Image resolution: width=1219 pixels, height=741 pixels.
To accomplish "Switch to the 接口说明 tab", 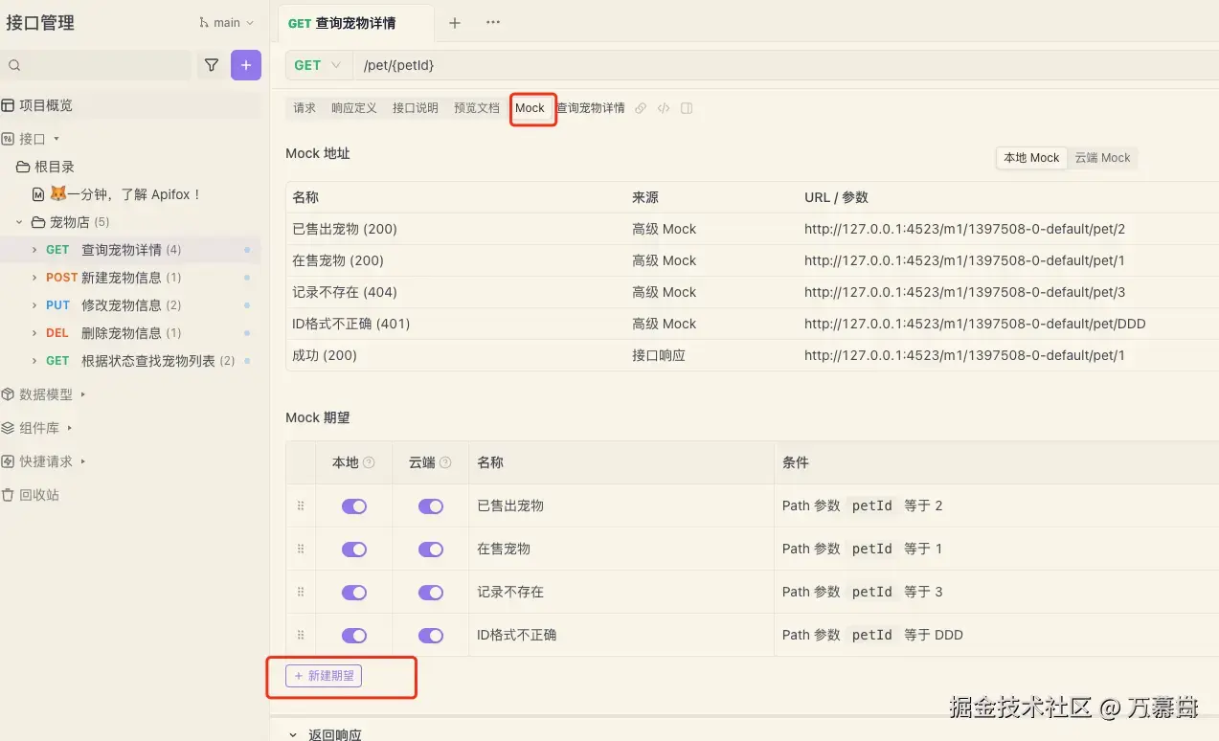I will point(416,108).
